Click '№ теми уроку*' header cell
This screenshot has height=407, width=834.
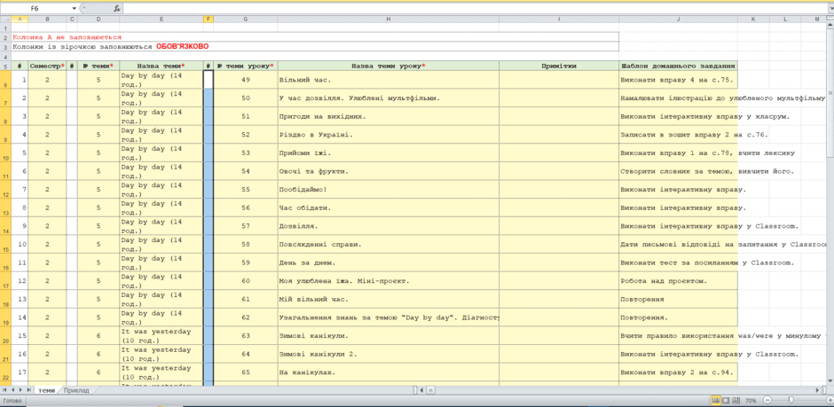246,66
